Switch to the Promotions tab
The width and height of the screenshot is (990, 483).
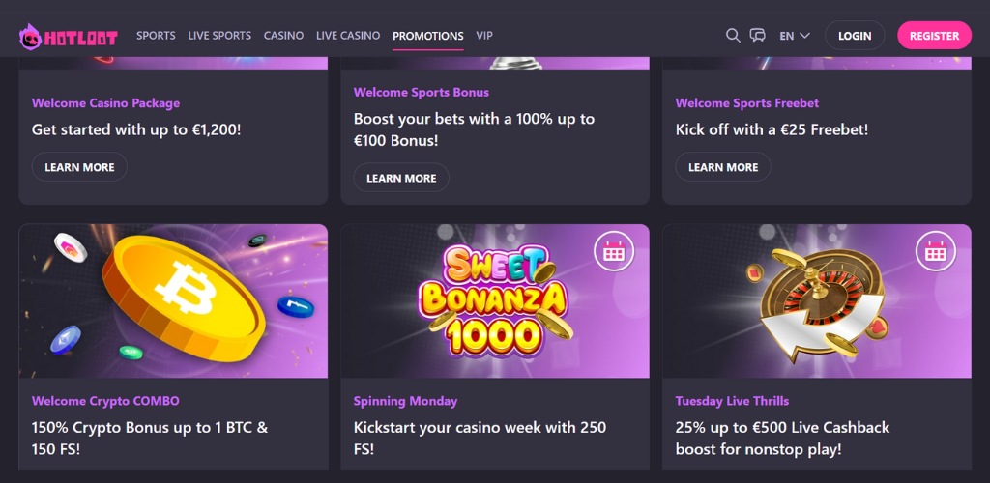pyautogui.click(x=428, y=36)
